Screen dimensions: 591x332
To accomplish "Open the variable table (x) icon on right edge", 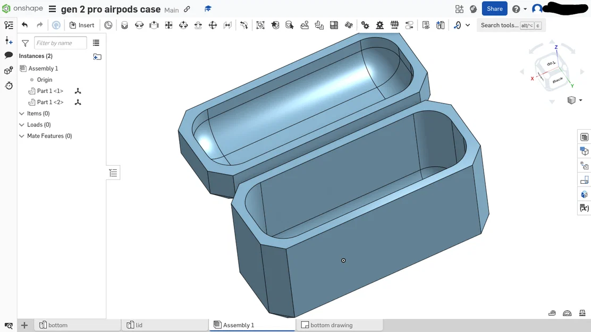I will click(584, 208).
